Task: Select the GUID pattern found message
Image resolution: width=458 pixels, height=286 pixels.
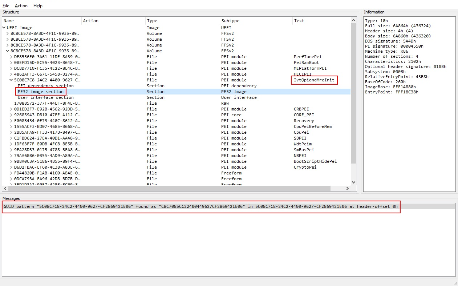Action: pyautogui.click(x=228, y=206)
